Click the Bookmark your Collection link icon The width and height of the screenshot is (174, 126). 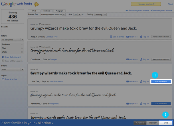click(127, 11)
